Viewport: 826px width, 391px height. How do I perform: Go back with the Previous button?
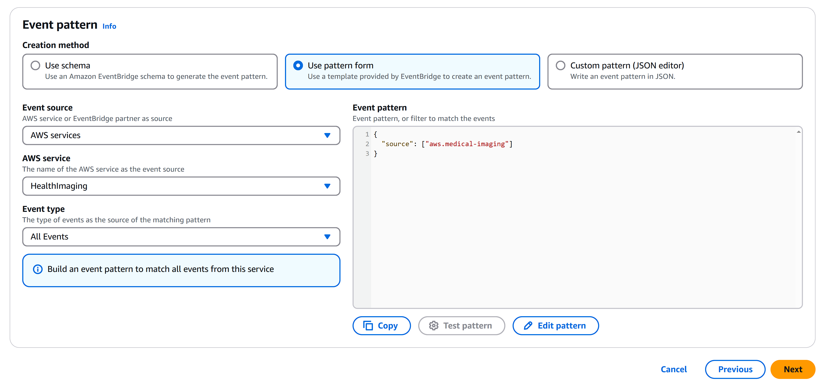[x=735, y=369]
